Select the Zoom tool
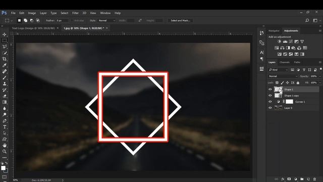Viewport: 323px width, 182px height. point(5,152)
